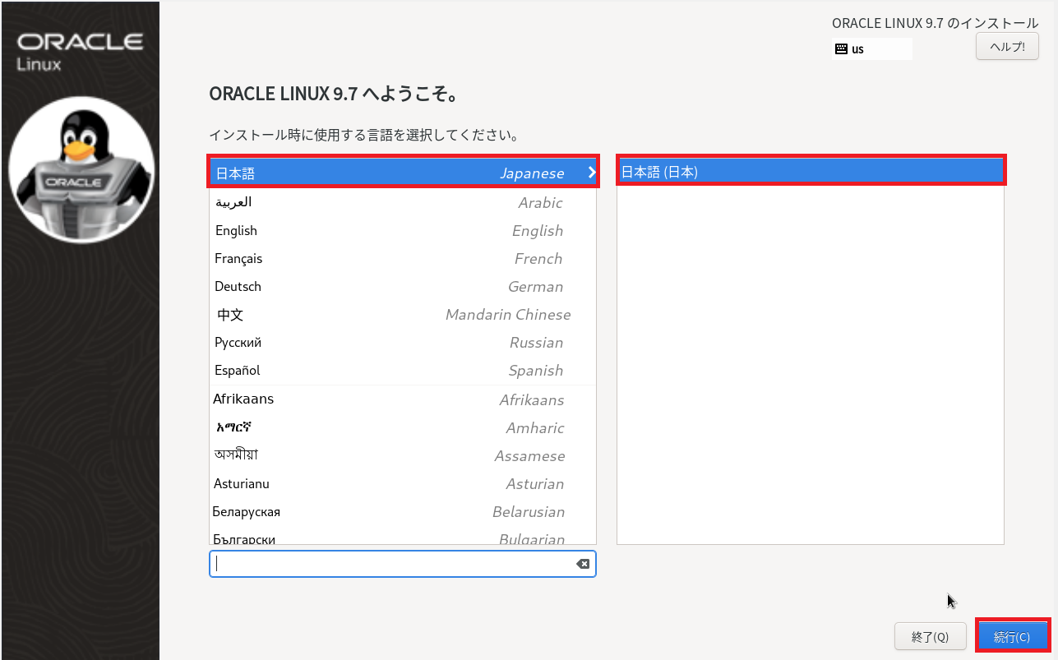Image resolution: width=1058 pixels, height=660 pixels.
Task: Select the Arabic language row
Action: click(x=402, y=203)
